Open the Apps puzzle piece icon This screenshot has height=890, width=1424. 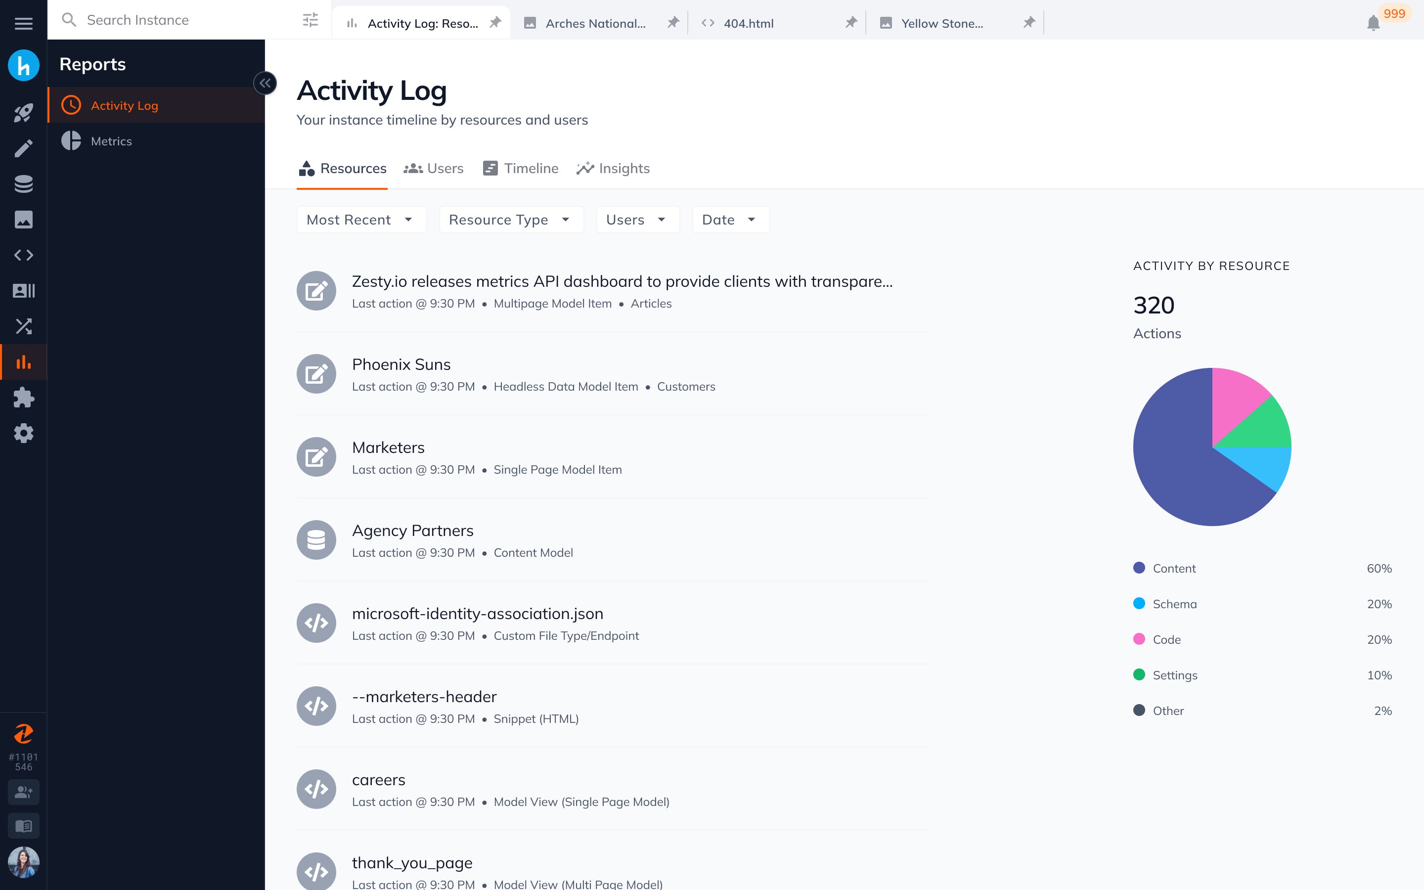[24, 398]
